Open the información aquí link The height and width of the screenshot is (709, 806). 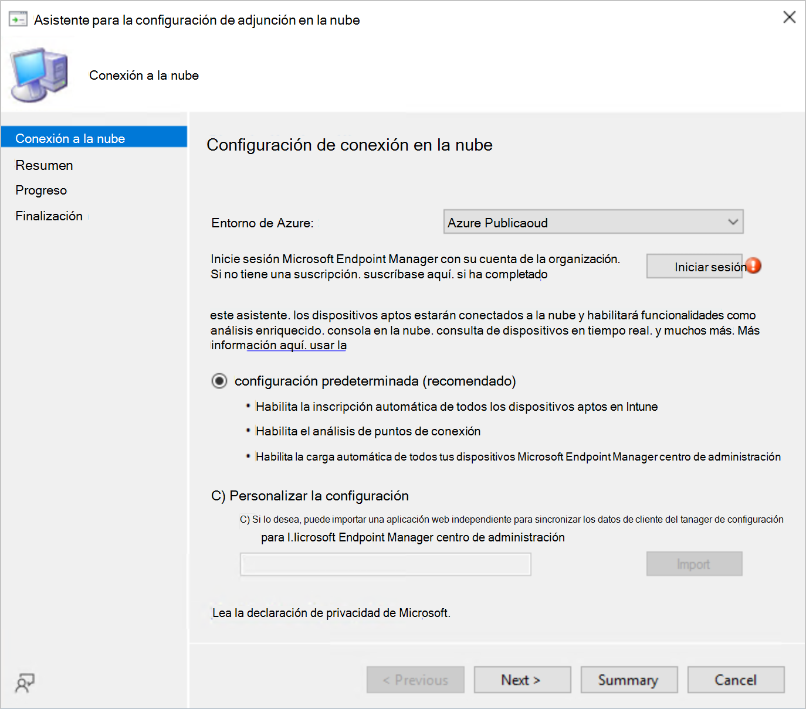click(x=296, y=345)
